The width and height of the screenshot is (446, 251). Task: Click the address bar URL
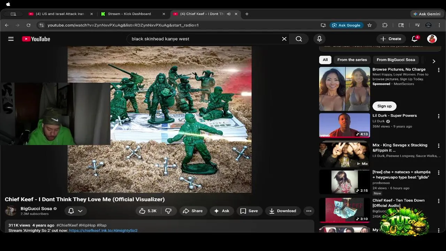(x=123, y=25)
